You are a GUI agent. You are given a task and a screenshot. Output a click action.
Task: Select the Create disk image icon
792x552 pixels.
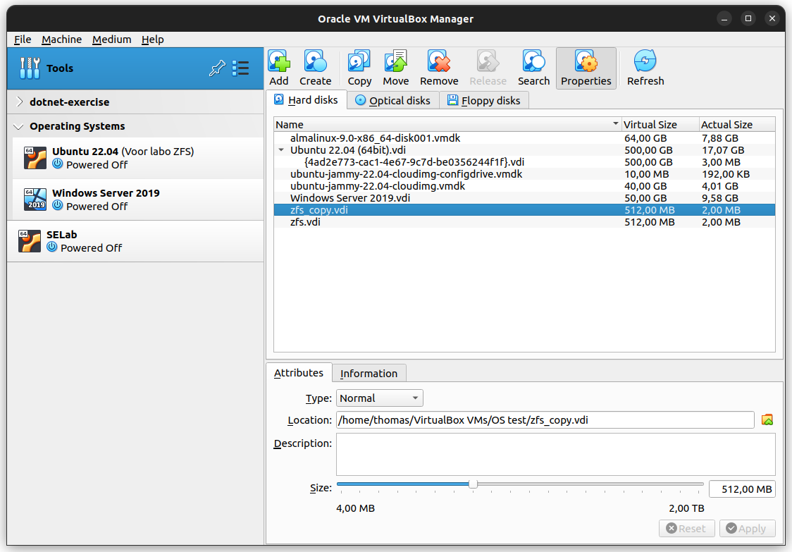(315, 68)
